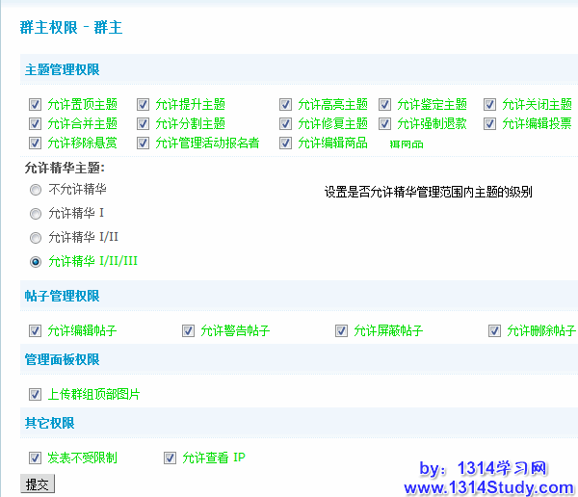
Task: Uncheck 允许鉴定主题 permission
Action: point(385,104)
